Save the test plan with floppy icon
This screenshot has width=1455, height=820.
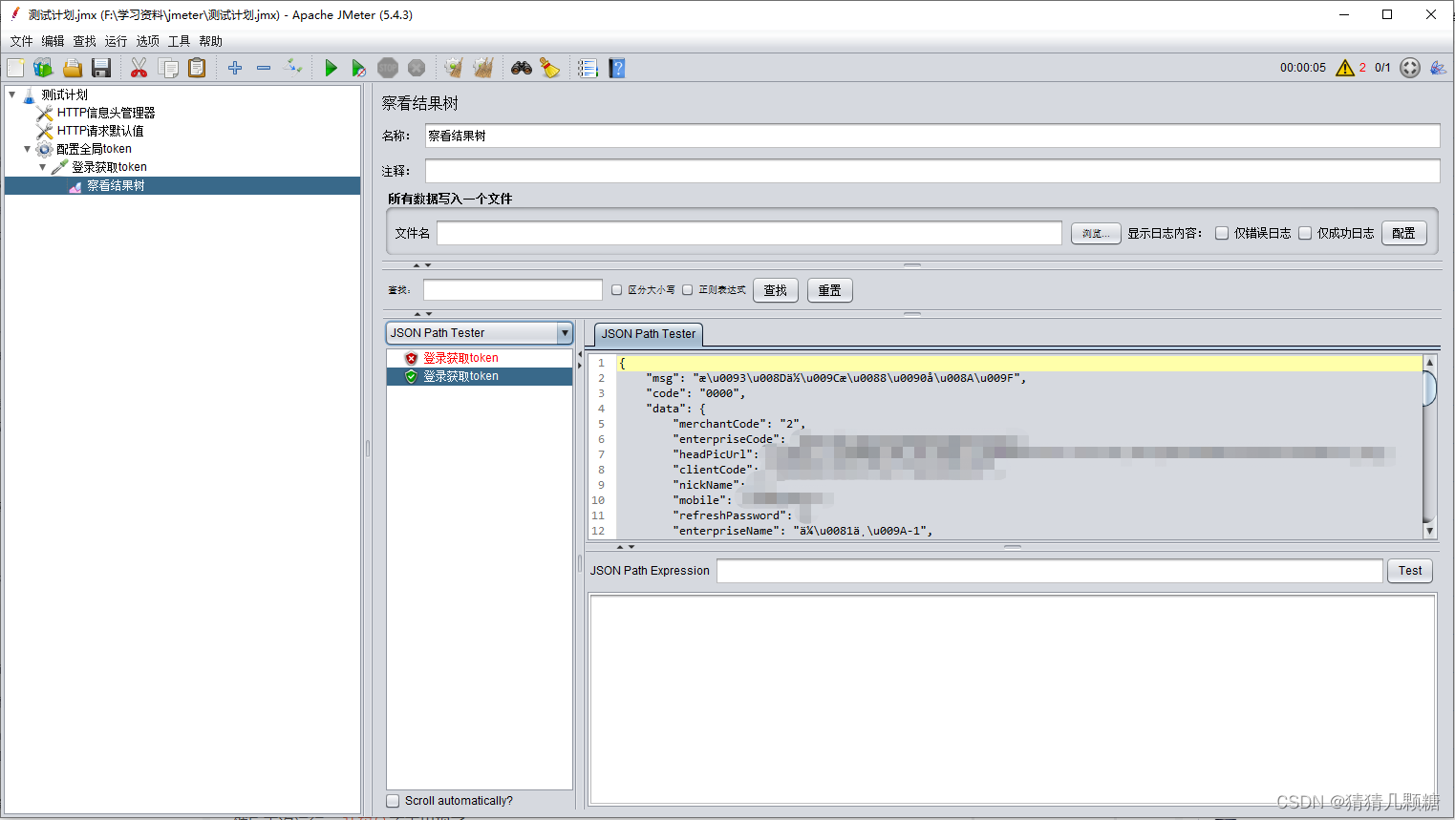point(101,68)
